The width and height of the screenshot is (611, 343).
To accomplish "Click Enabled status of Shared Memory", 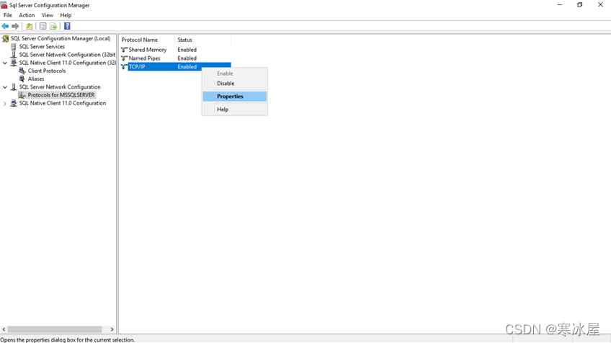I will pyautogui.click(x=187, y=50).
